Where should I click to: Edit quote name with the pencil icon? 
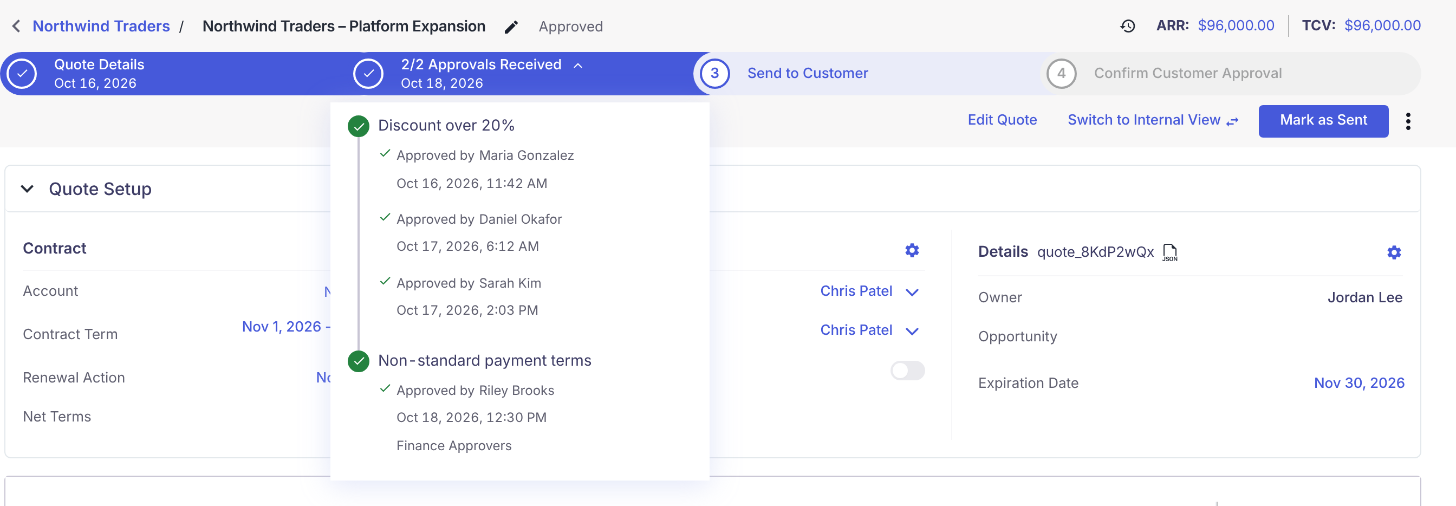pos(511,27)
